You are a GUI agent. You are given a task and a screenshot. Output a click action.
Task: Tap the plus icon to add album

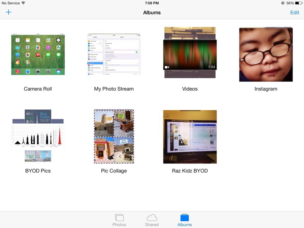[8, 12]
